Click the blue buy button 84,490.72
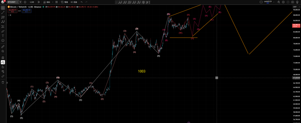Viewport: 301px width, 123px height. [x=27, y=11]
